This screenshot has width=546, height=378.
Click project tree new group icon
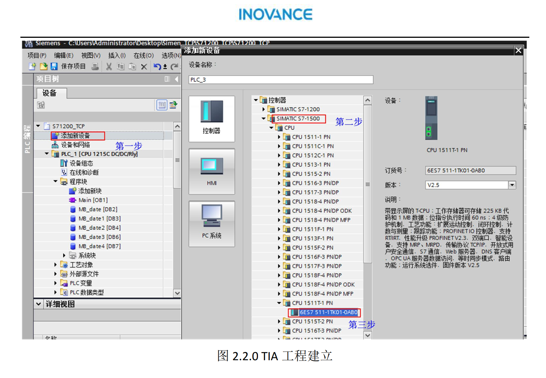point(41,105)
